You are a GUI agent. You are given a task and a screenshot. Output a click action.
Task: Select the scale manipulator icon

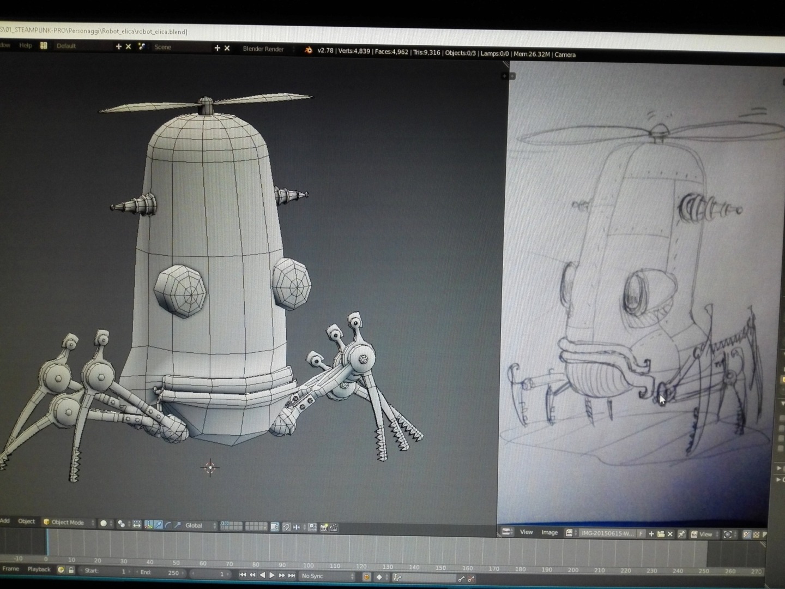[x=177, y=525]
